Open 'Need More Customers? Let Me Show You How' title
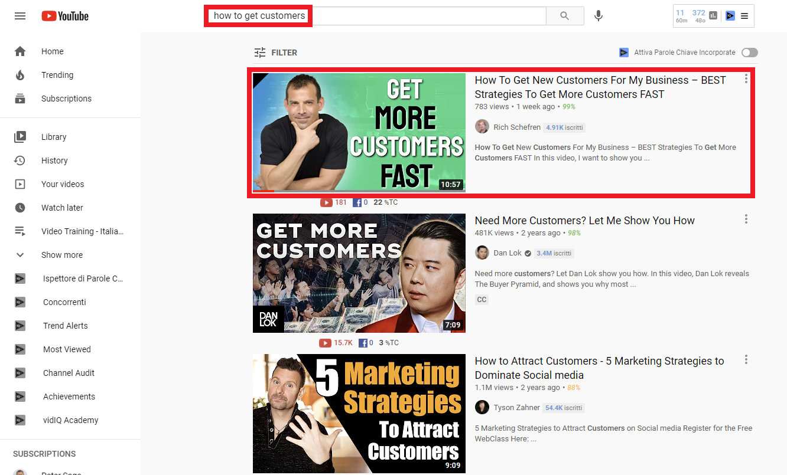The width and height of the screenshot is (787, 475). (585, 221)
